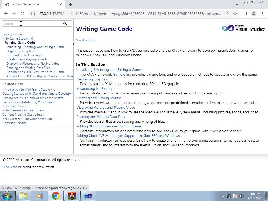Open sidebar Creating and Playing Sounds
Viewport: 268px width, 201px height.
(x=27, y=59)
